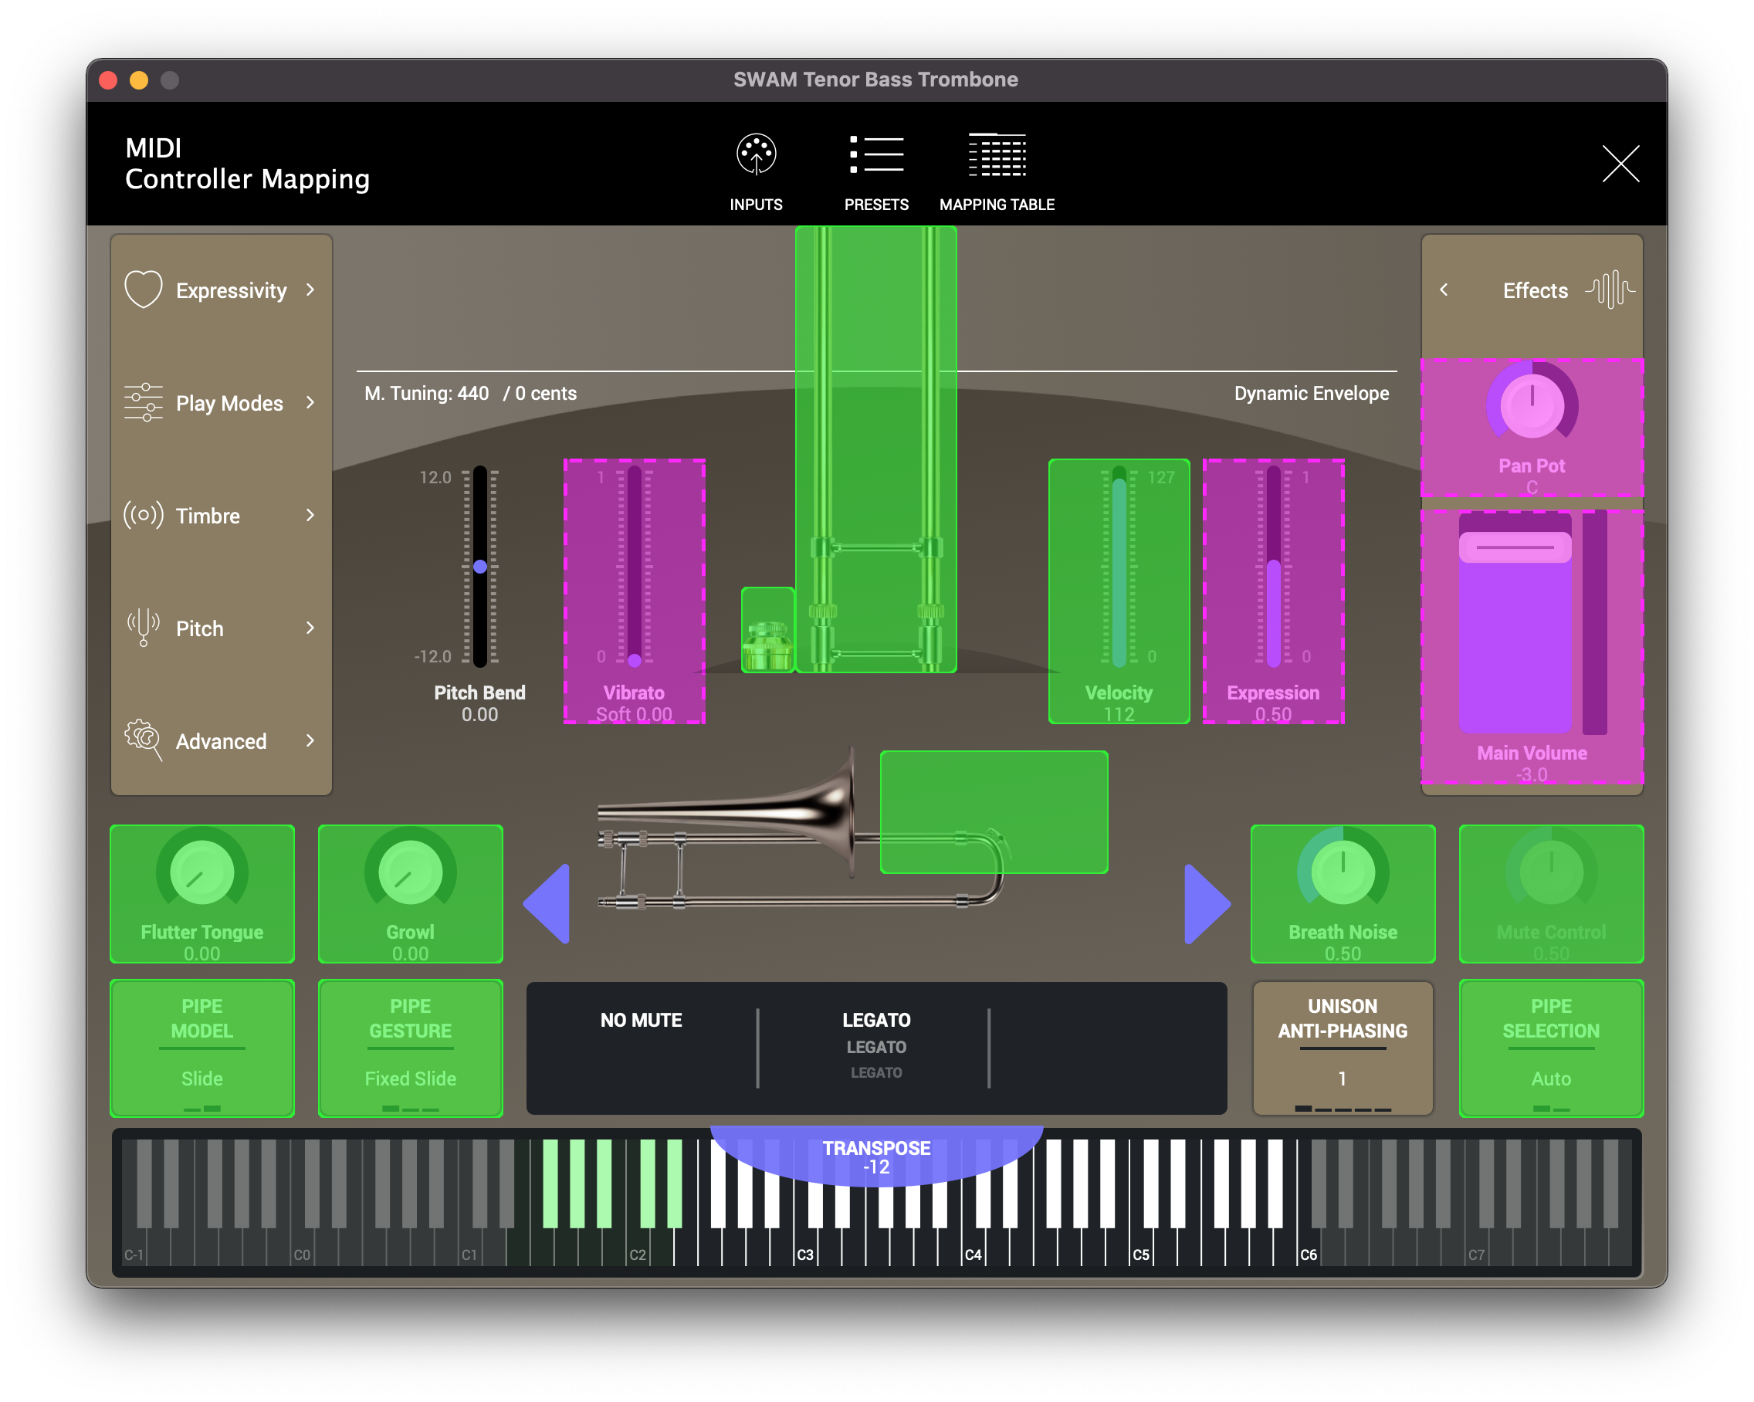Select the Effects panel label
Viewport: 1754px width, 1402px height.
click(1534, 290)
